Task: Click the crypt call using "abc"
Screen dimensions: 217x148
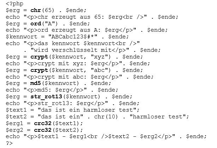Action: pyautogui.click(x=39, y=70)
